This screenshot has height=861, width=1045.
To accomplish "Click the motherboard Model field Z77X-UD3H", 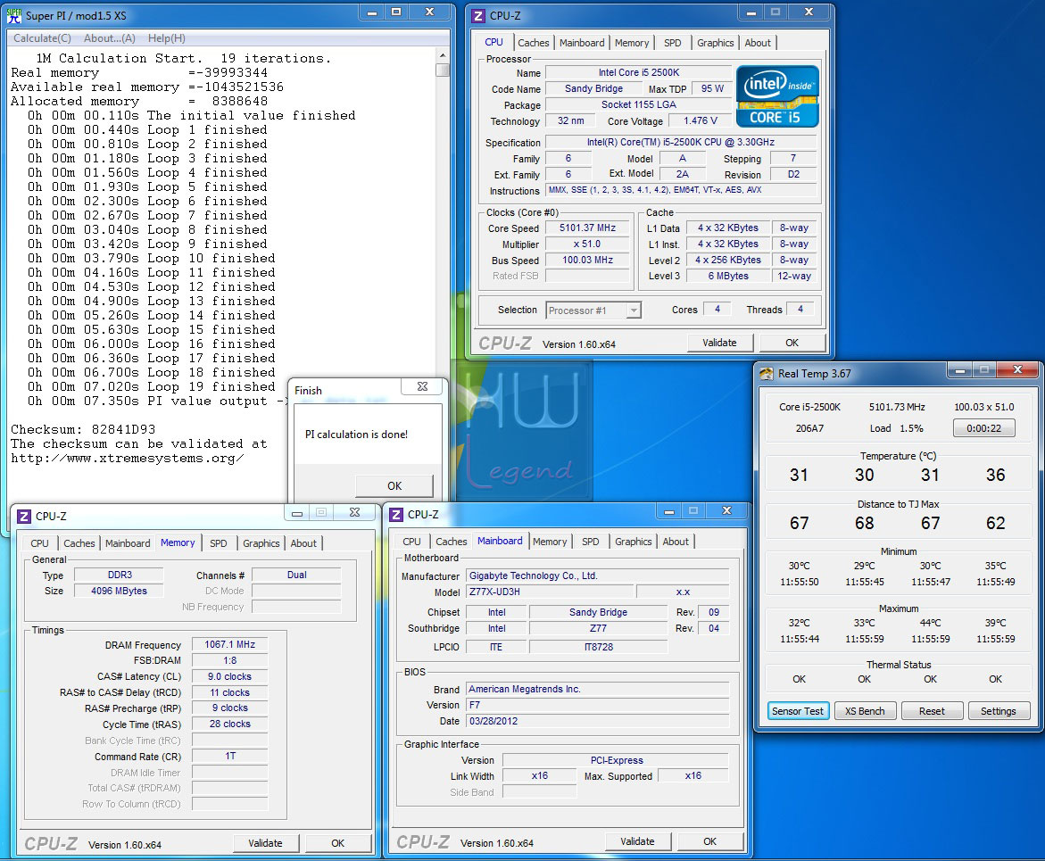I will coord(551,592).
